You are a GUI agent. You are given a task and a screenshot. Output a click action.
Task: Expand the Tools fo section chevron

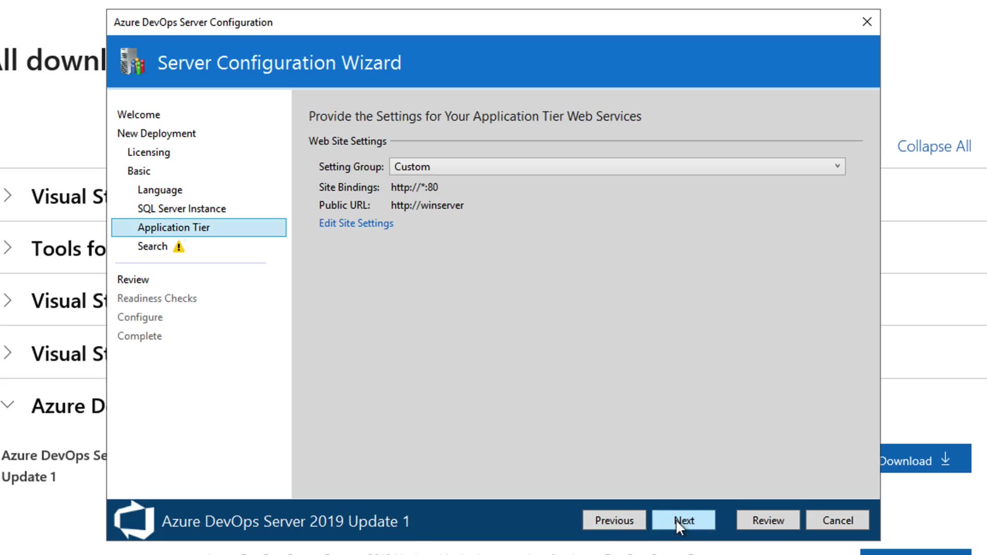(x=8, y=248)
